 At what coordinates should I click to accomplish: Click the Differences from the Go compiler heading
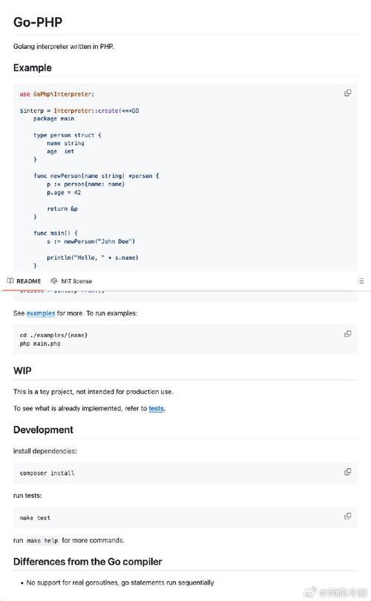click(88, 562)
